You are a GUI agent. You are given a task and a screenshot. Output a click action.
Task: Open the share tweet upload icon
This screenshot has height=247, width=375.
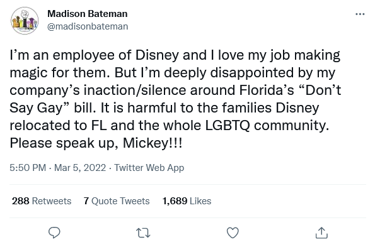(321, 233)
